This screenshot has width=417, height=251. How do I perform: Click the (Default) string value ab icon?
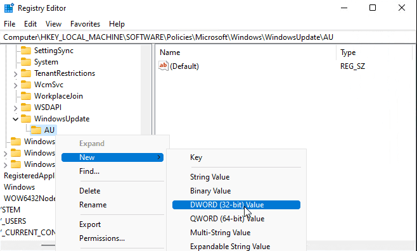(164, 66)
